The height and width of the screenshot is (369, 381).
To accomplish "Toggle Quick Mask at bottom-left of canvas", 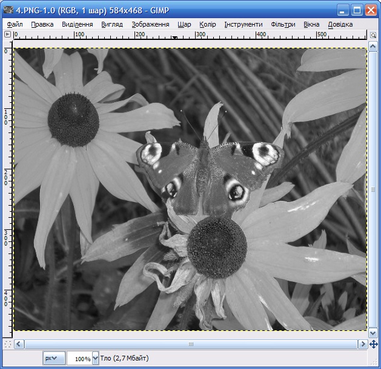I will click(8, 344).
